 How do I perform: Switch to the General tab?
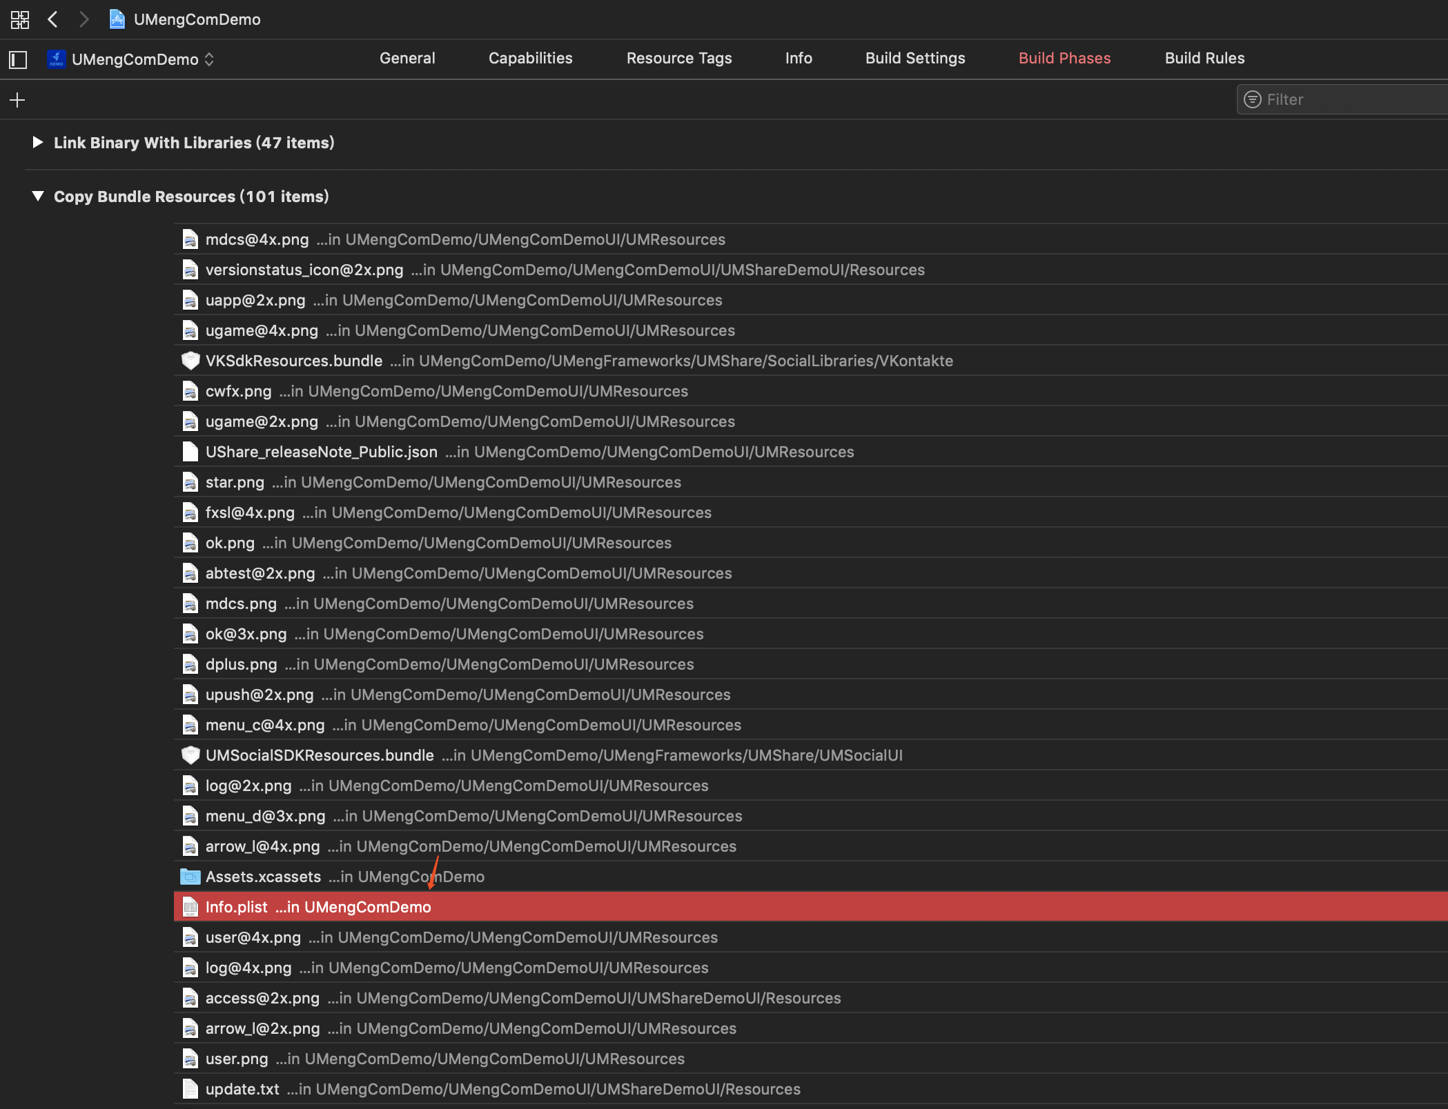point(407,59)
